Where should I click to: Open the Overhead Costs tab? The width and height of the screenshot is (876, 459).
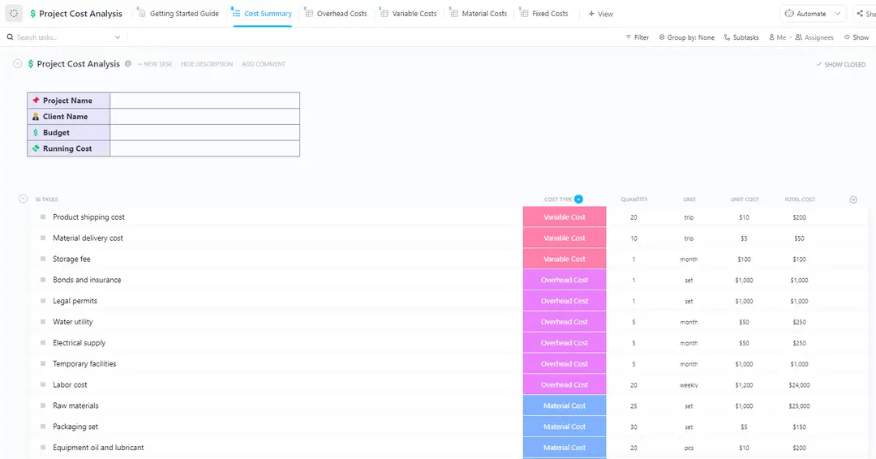tap(336, 14)
